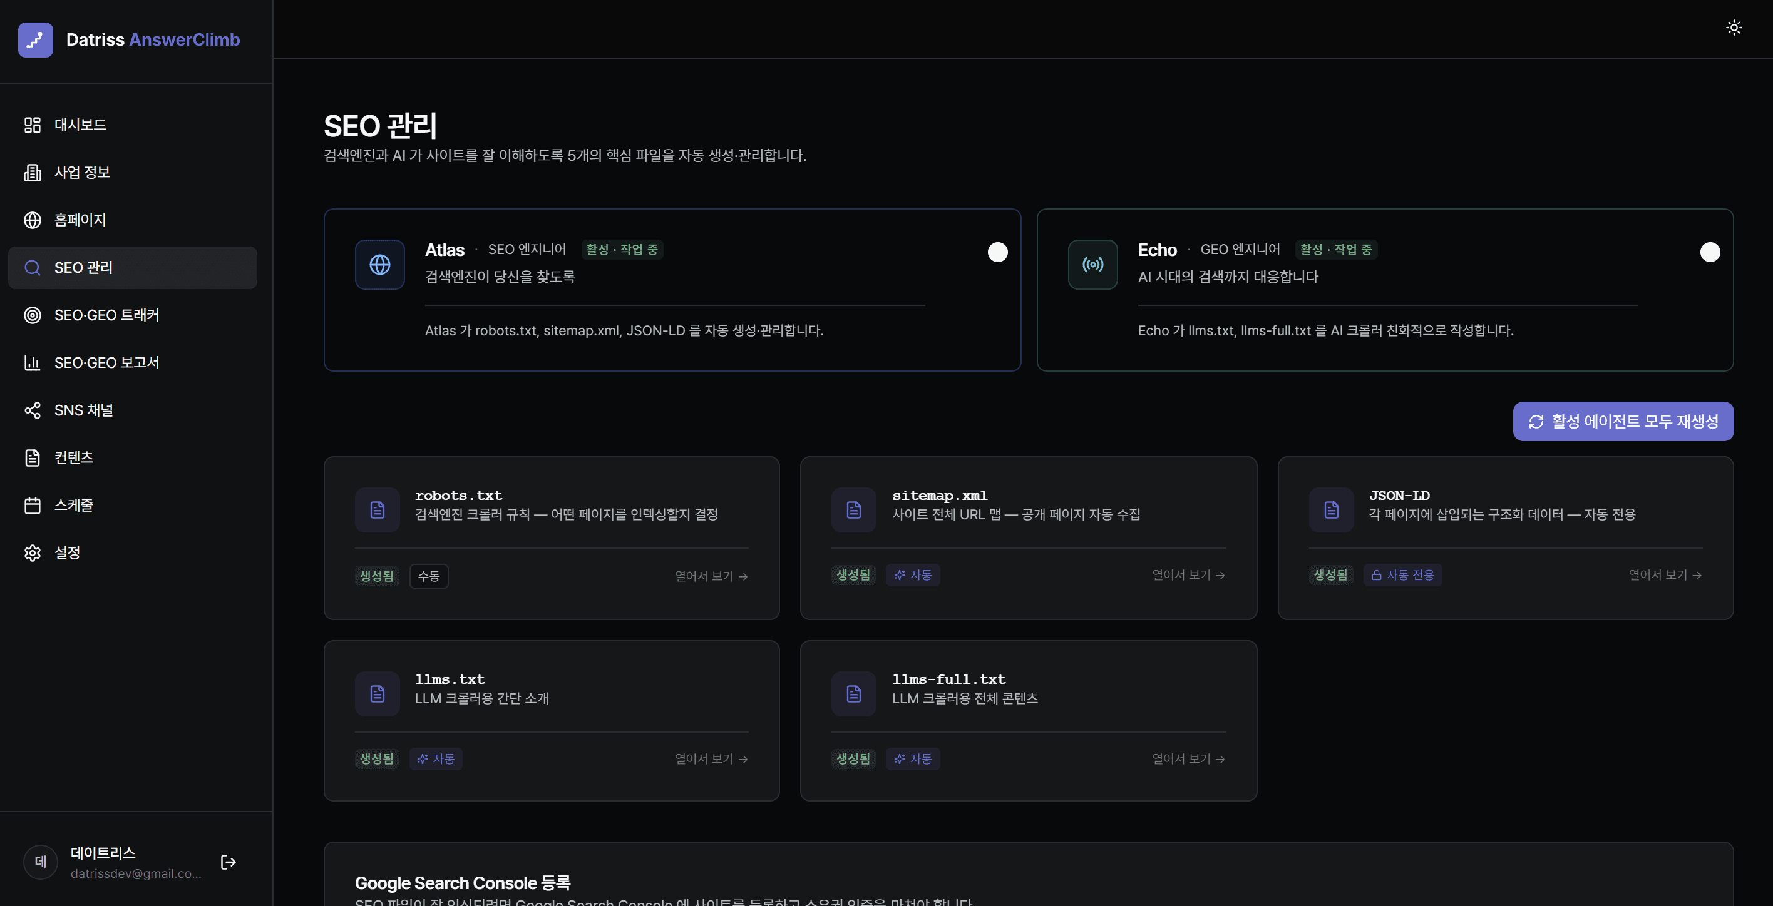The width and height of the screenshot is (1773, 906).
Task: Click the 수동 badge on robots.txt
Action: click(429, 576)
